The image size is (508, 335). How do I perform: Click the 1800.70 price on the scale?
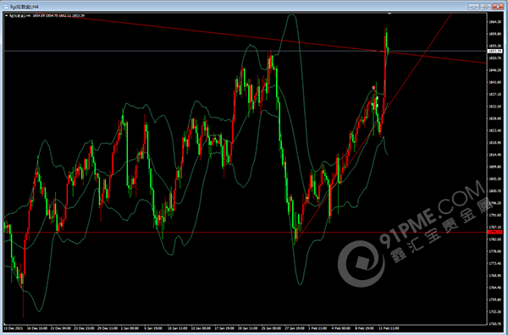(x=494, y=191)
